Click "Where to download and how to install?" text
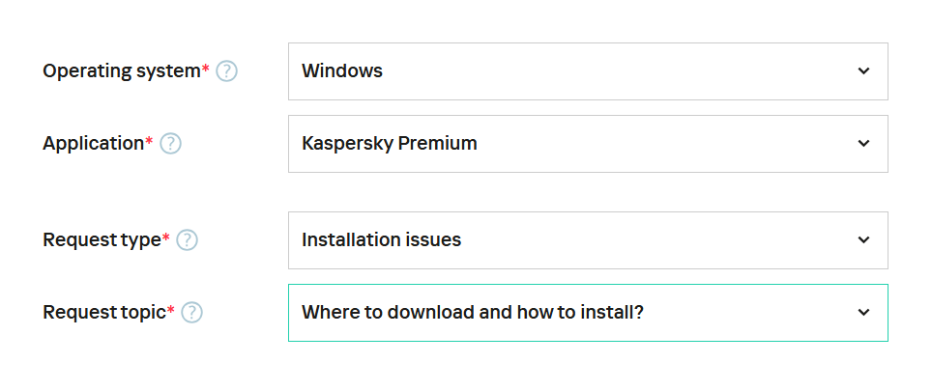932x391 pixels. coord(473,313)
